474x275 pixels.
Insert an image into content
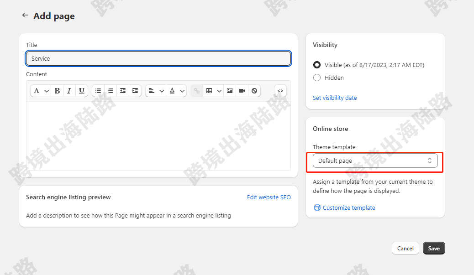230,91
